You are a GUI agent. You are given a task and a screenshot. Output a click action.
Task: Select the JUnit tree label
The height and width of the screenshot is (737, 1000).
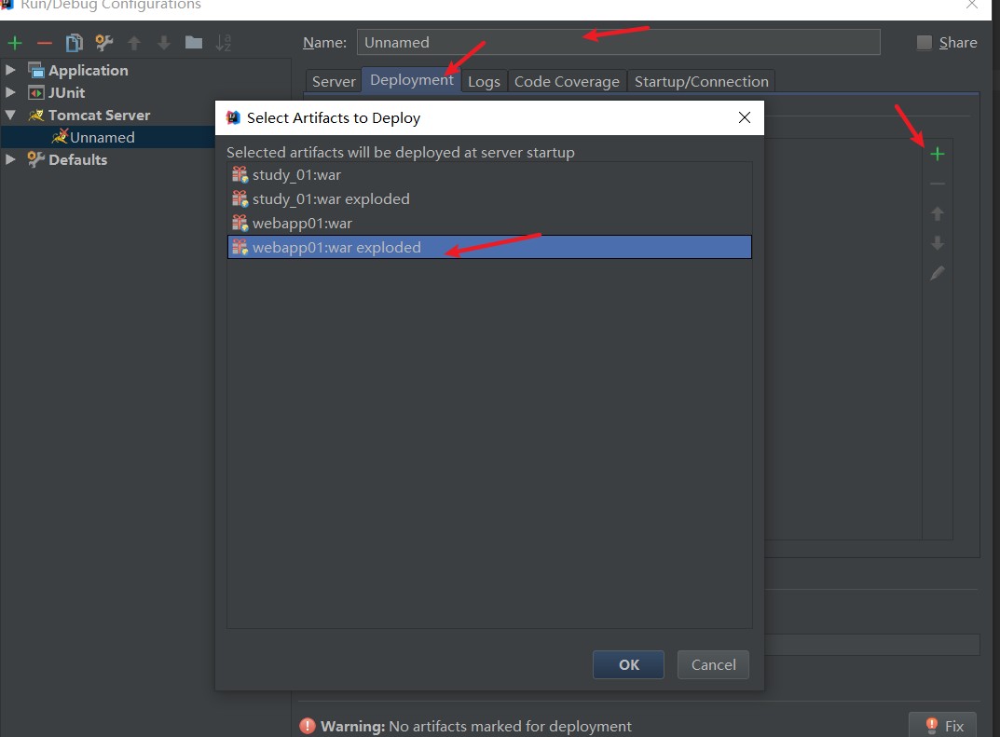click(66, 92)
